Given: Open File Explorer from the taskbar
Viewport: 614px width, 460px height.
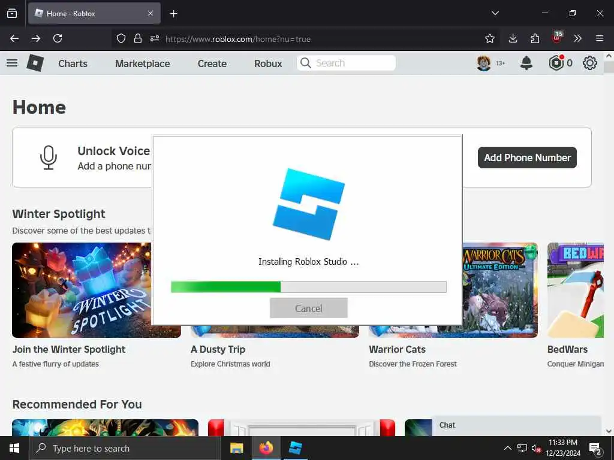Looking at the screenshot, I should 236,448.
